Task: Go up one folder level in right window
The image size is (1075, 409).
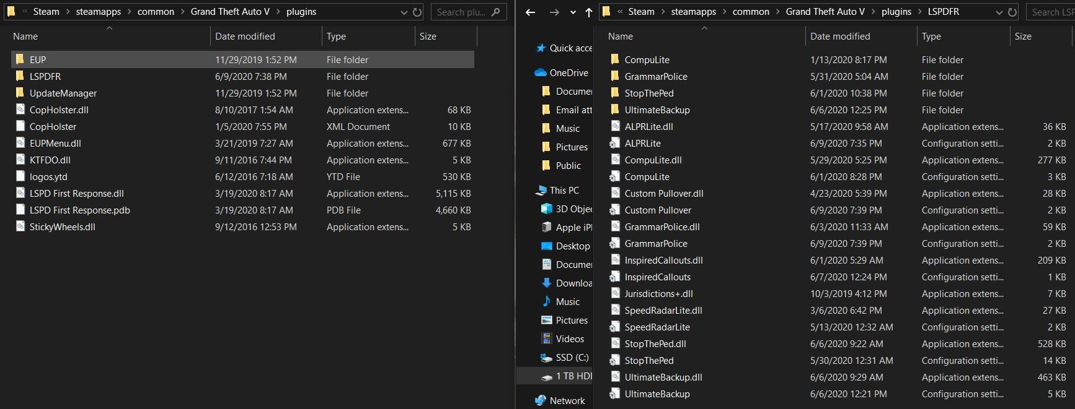Action: pos(589,12)
